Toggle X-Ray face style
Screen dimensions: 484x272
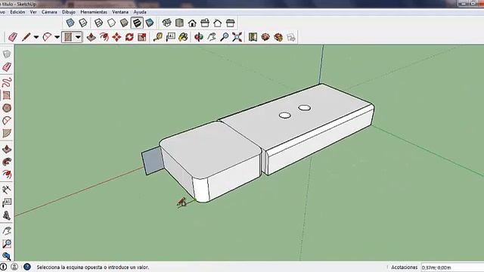[70, 23]
